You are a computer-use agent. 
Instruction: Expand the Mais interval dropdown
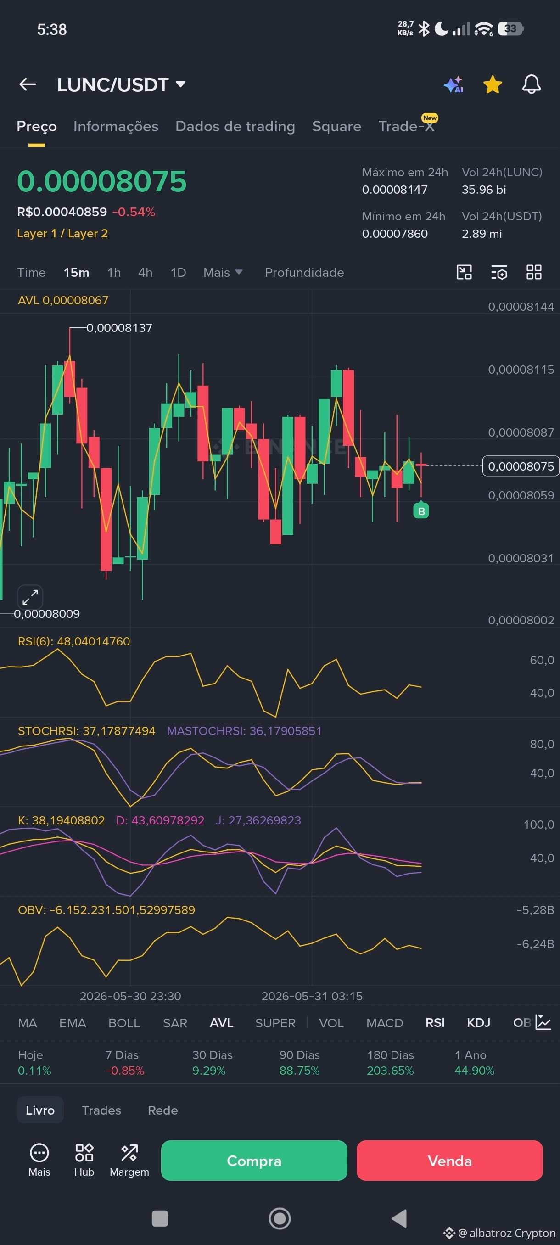223,273
